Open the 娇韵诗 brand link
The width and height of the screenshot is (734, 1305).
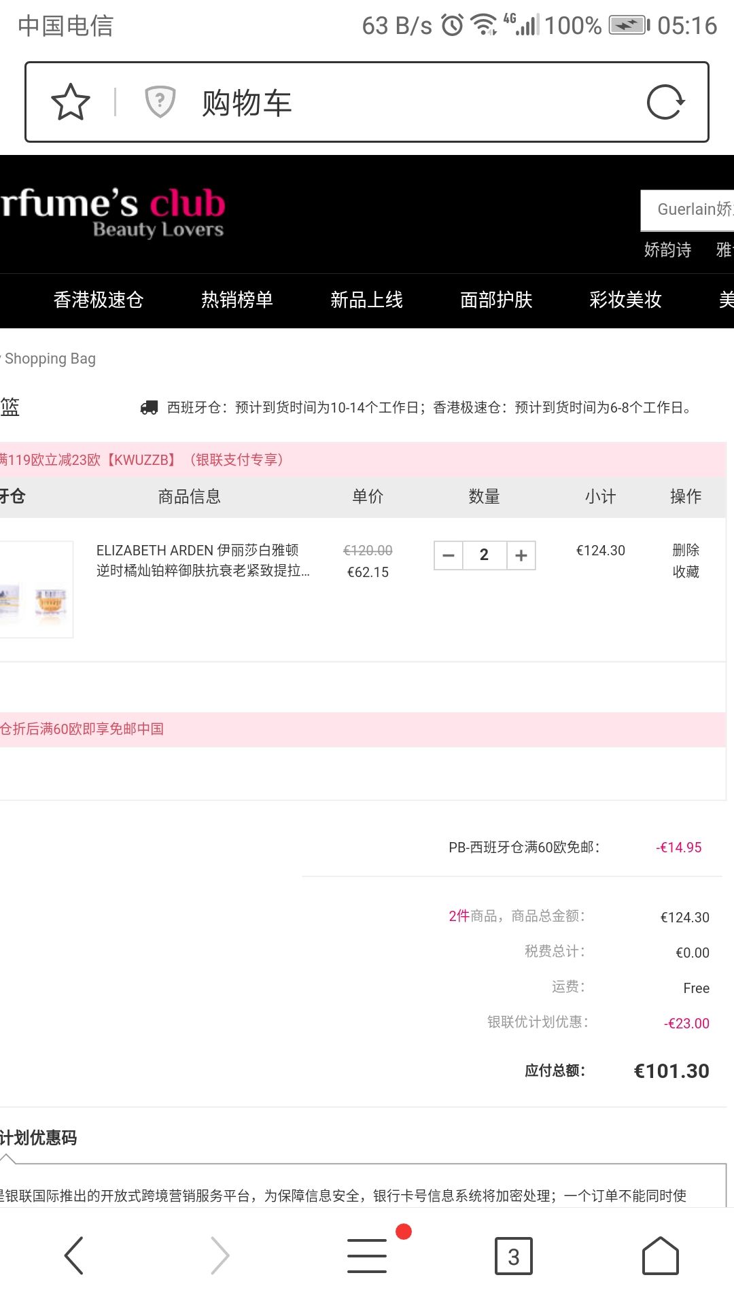click(x=667, y=249)
